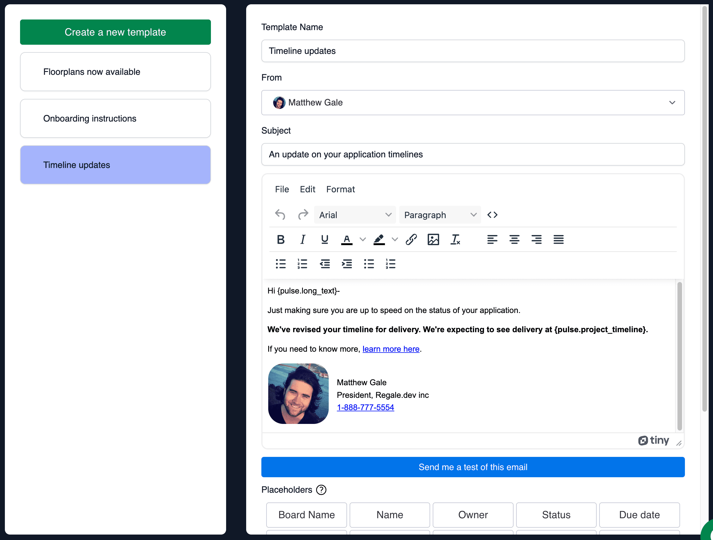Click Send me a test of this email
713x540 pixels.
pyautogui.click(x=473, y=467)
